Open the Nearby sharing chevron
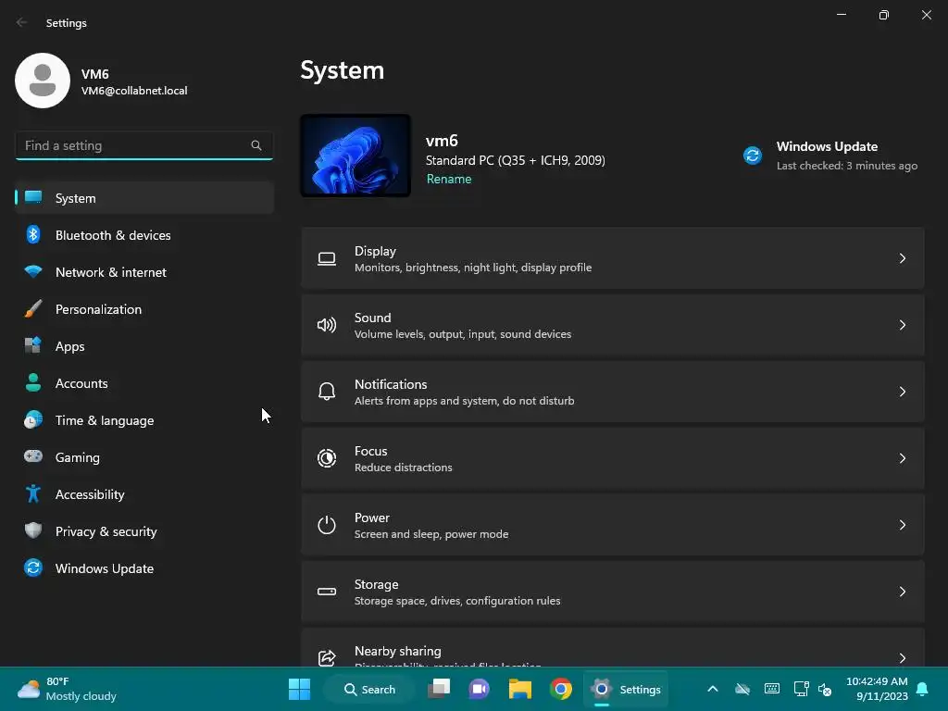This screenshot has height=711, width=948. pos(902,658)
